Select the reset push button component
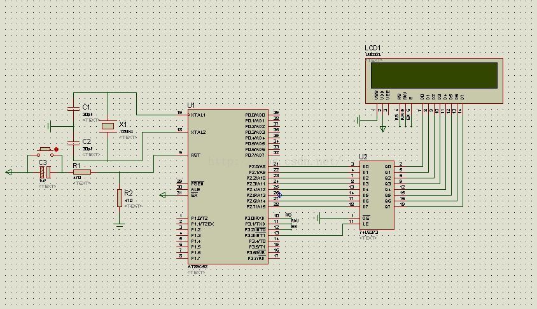The height and width of the screenshot is (309, 537). (x=46, y=151)
